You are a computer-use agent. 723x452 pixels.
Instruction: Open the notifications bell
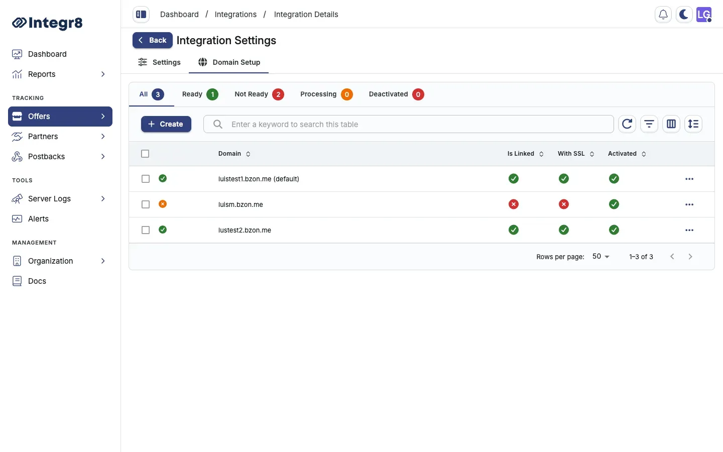(x=663, y=15)
